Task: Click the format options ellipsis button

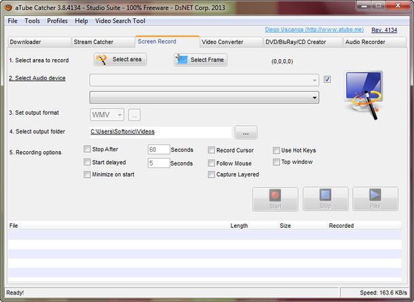Action: pyautogui.click(x=134, y=115)
